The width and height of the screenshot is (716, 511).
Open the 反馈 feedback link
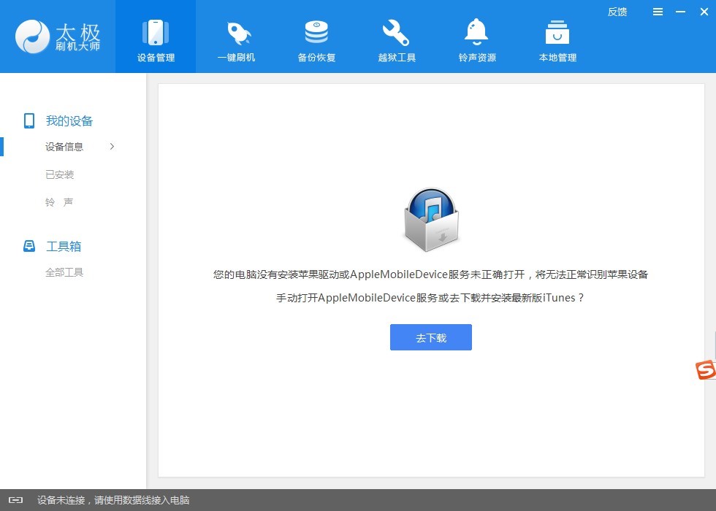(617, 12)
